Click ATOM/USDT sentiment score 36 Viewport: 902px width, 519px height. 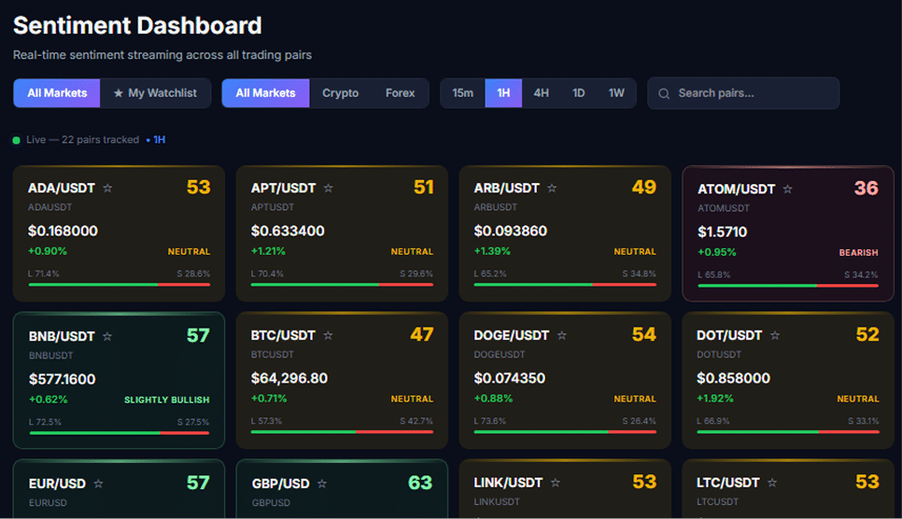(x=867, y=189)
